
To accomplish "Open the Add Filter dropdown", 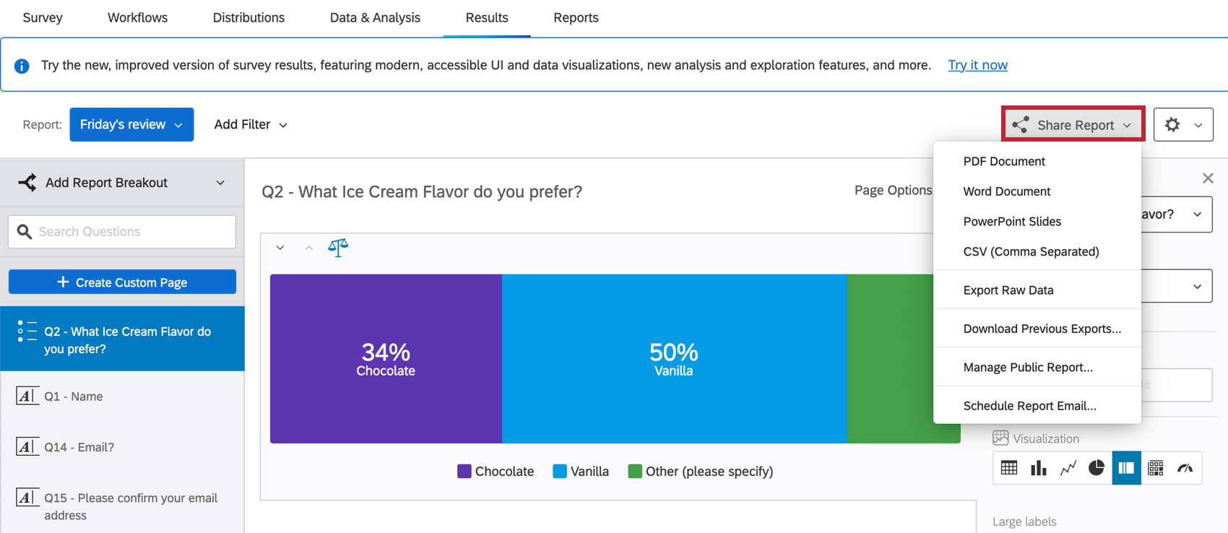I will (250, 124).
